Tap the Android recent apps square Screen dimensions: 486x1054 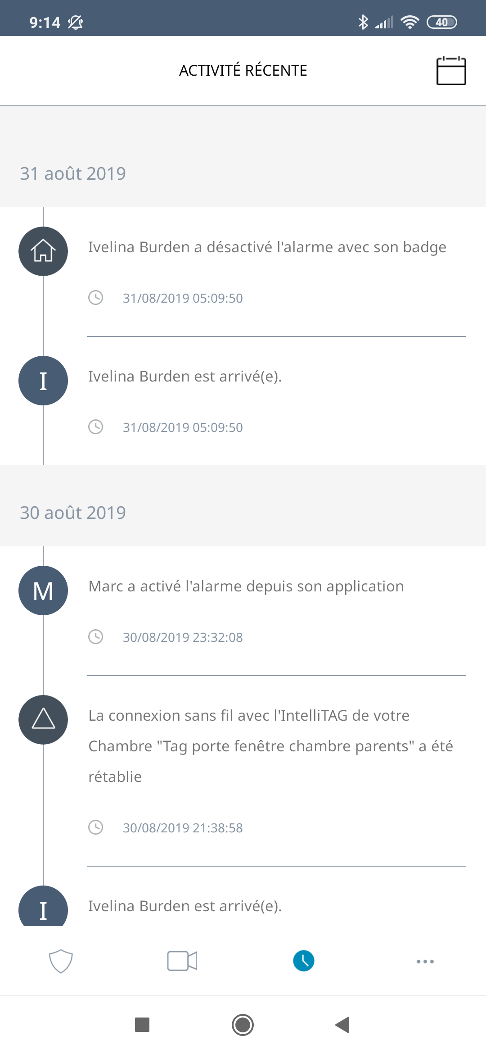click(142, 1025)
